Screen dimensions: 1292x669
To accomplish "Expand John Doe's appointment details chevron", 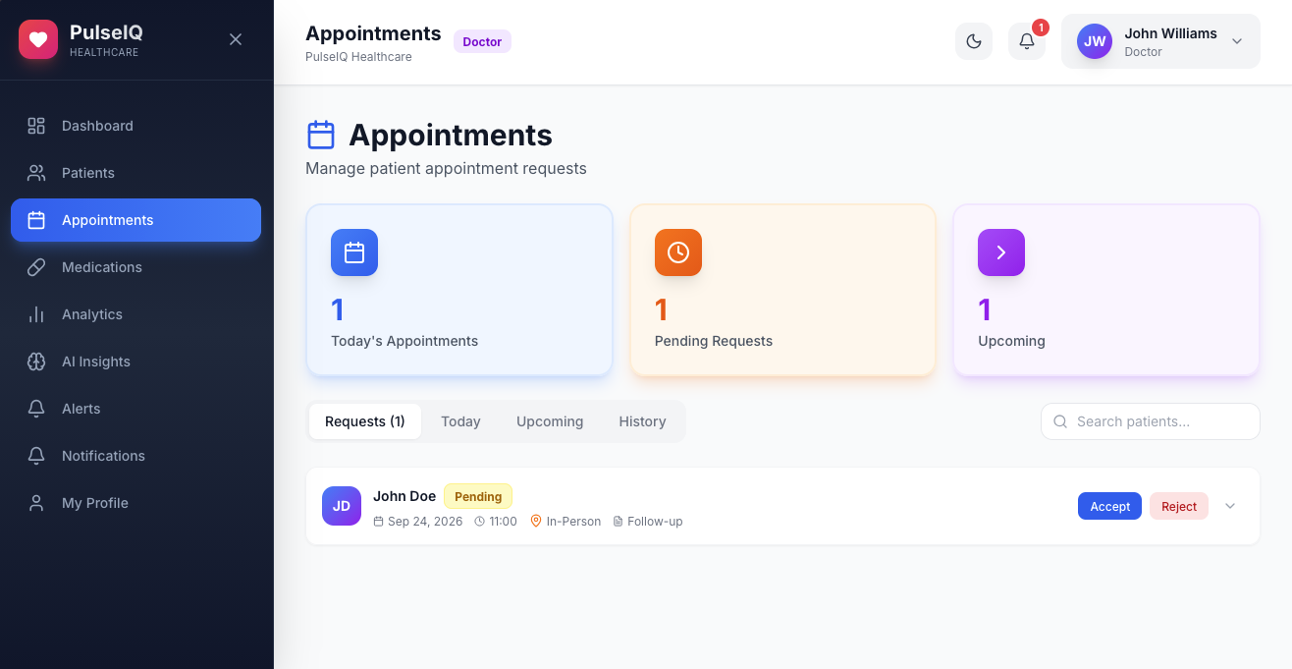I will (1230, 506).
